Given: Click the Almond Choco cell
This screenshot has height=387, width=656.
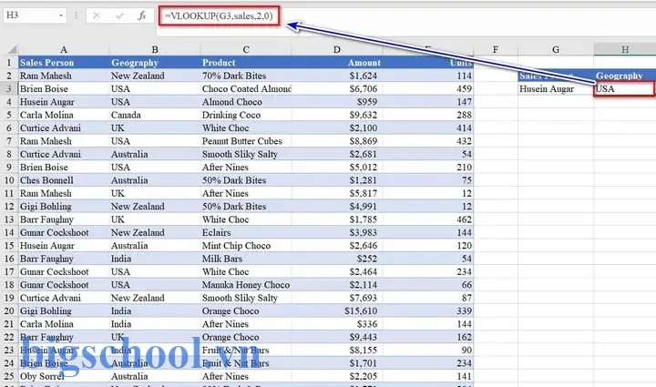Looking at the screenshot, I should coord(246,102).
